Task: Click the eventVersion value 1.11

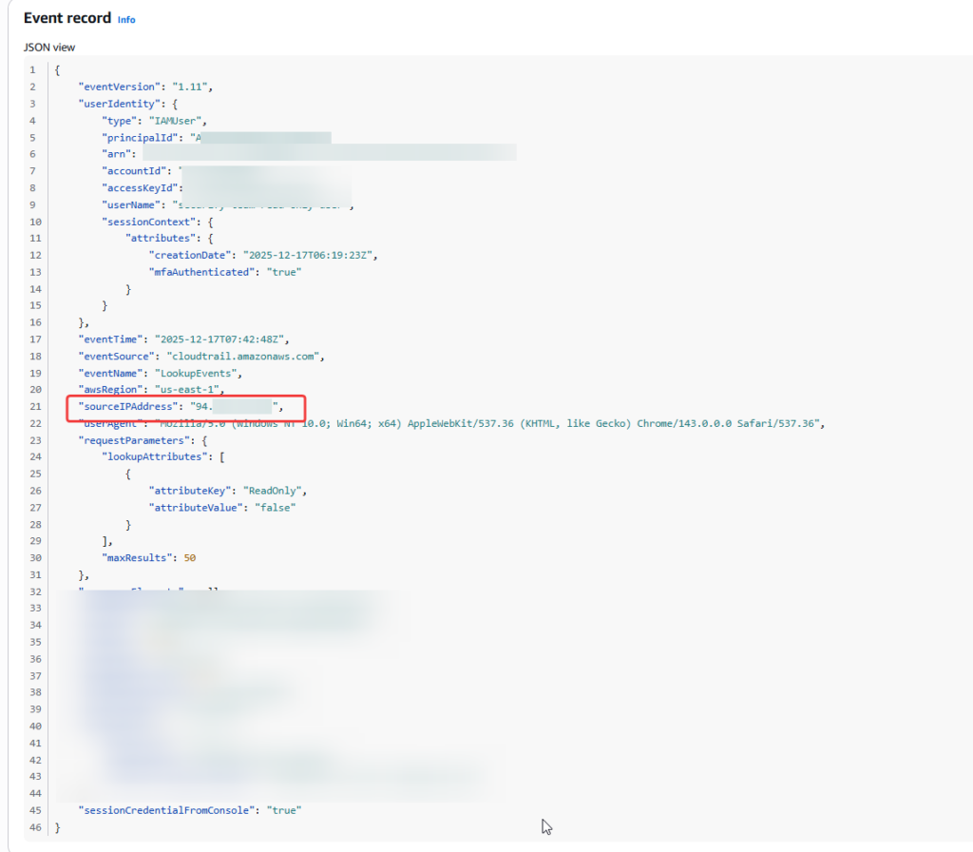Action: 190,87
